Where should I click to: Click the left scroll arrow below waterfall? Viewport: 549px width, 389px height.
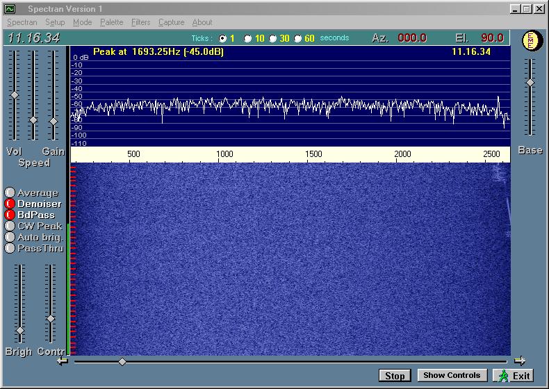[x=63, y=361]
